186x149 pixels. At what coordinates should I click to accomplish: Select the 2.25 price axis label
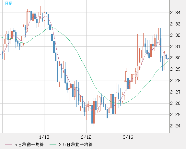175,114
